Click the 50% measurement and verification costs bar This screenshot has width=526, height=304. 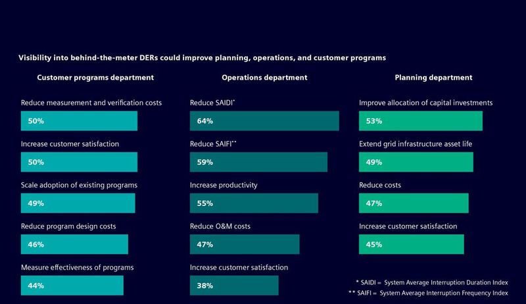(x=79, y=121)
